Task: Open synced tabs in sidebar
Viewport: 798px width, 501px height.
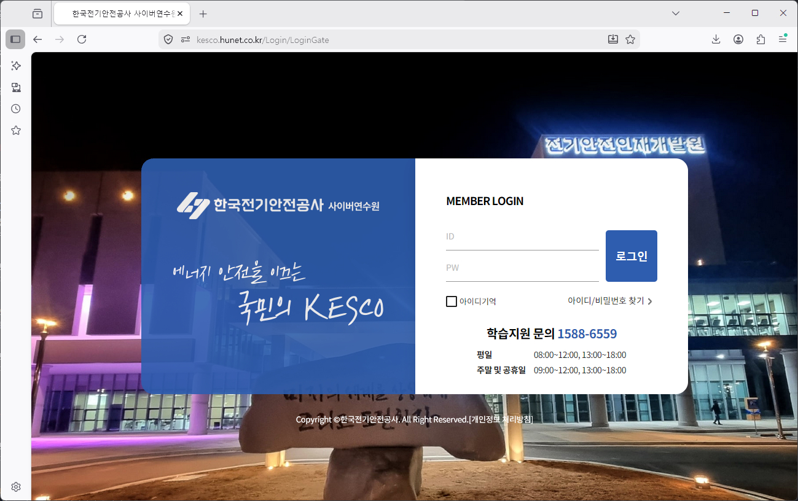Action: 16,87
